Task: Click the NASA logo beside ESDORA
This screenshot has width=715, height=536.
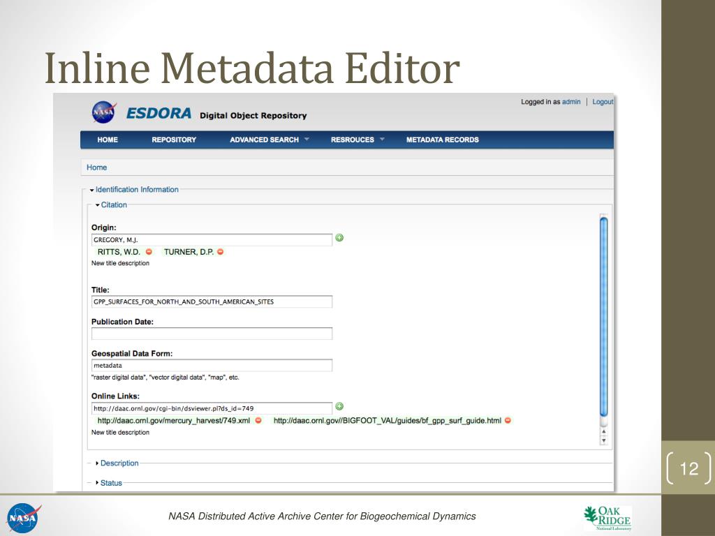Action: point(104,112)
